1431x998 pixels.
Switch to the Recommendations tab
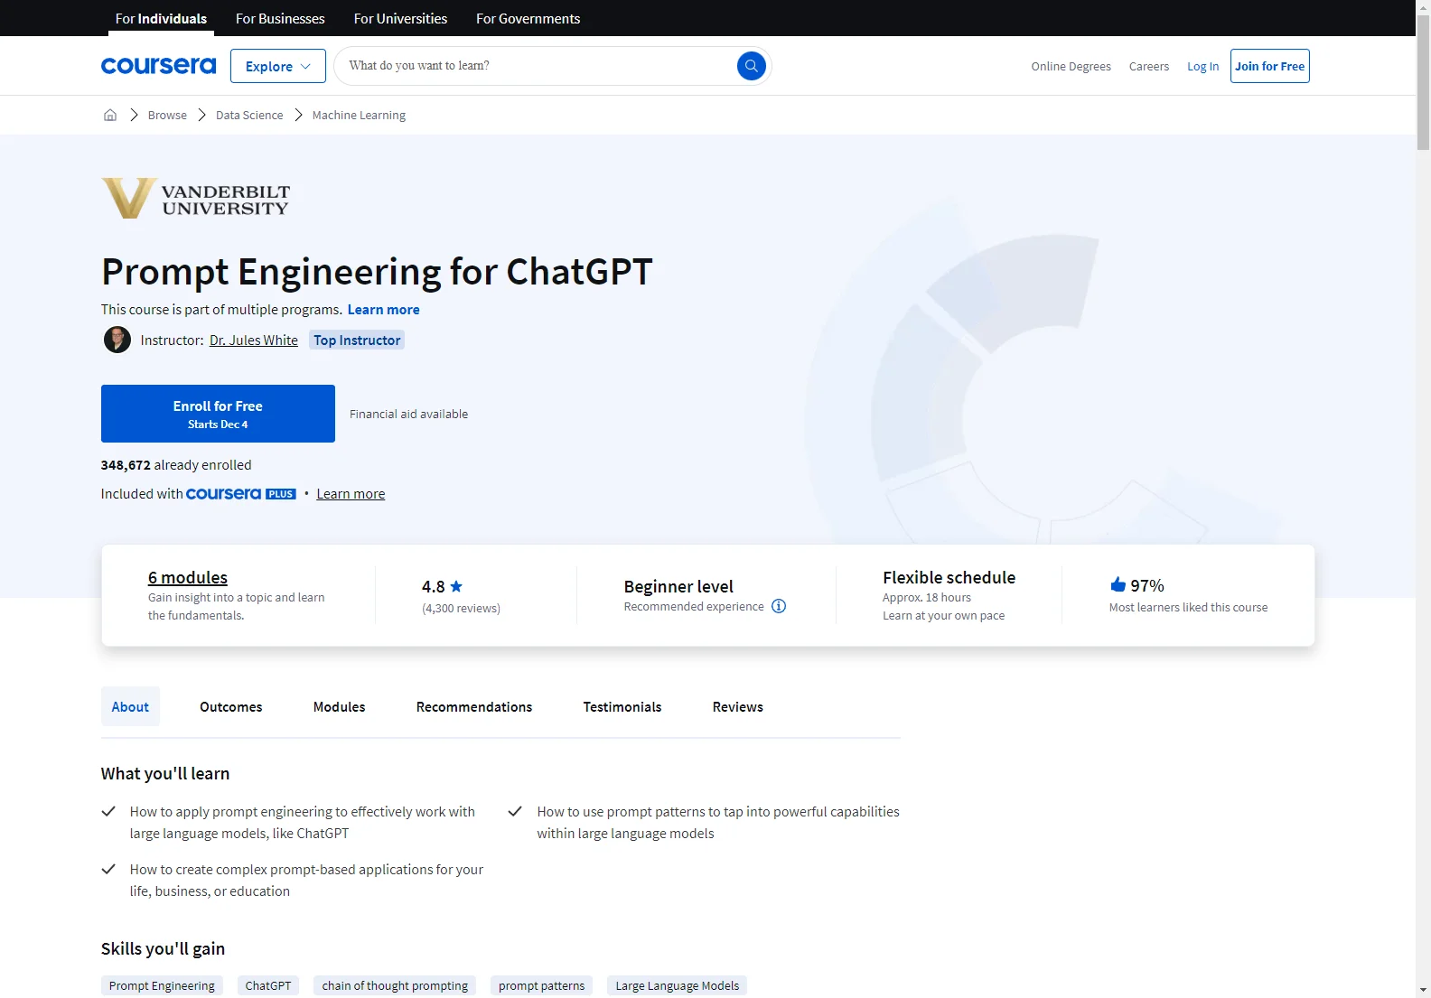tap(474, 706)
